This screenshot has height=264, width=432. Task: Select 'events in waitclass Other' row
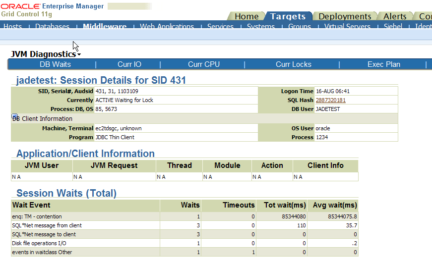point(185,252)
